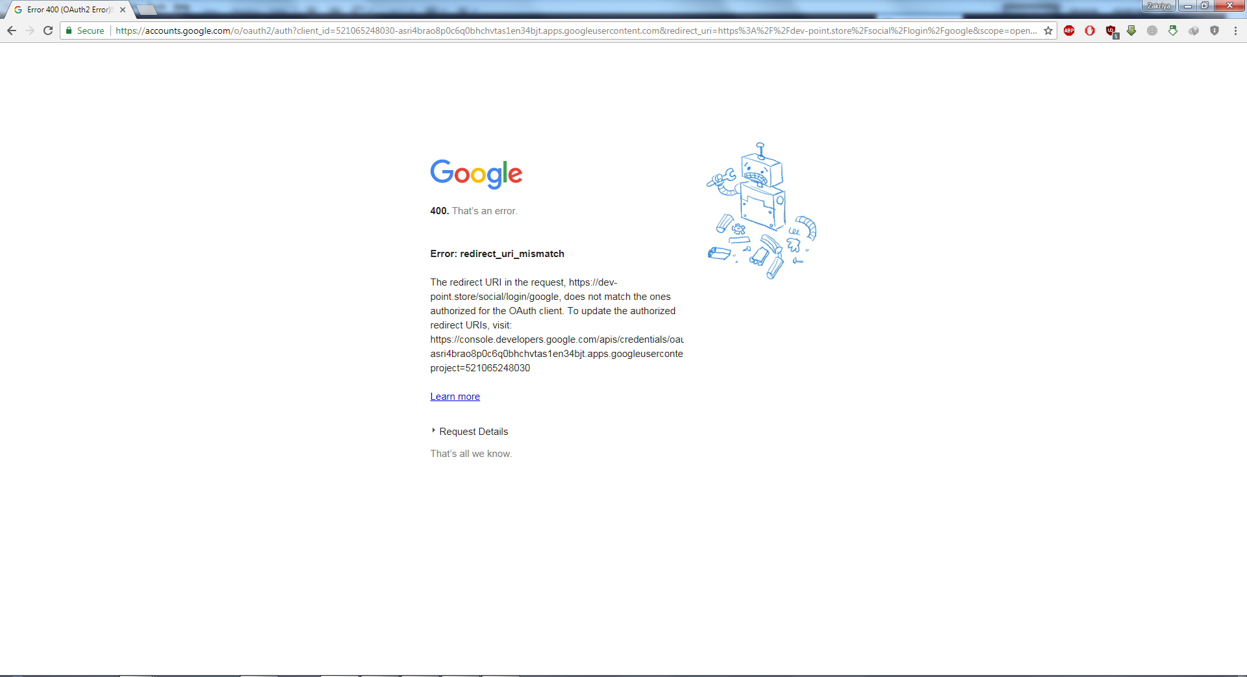Open the uBlock Origin shield extension

1111,31
